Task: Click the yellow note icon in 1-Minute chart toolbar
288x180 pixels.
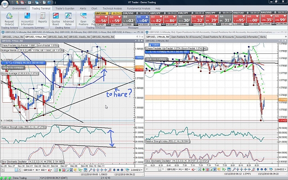Action: point(219,169)
